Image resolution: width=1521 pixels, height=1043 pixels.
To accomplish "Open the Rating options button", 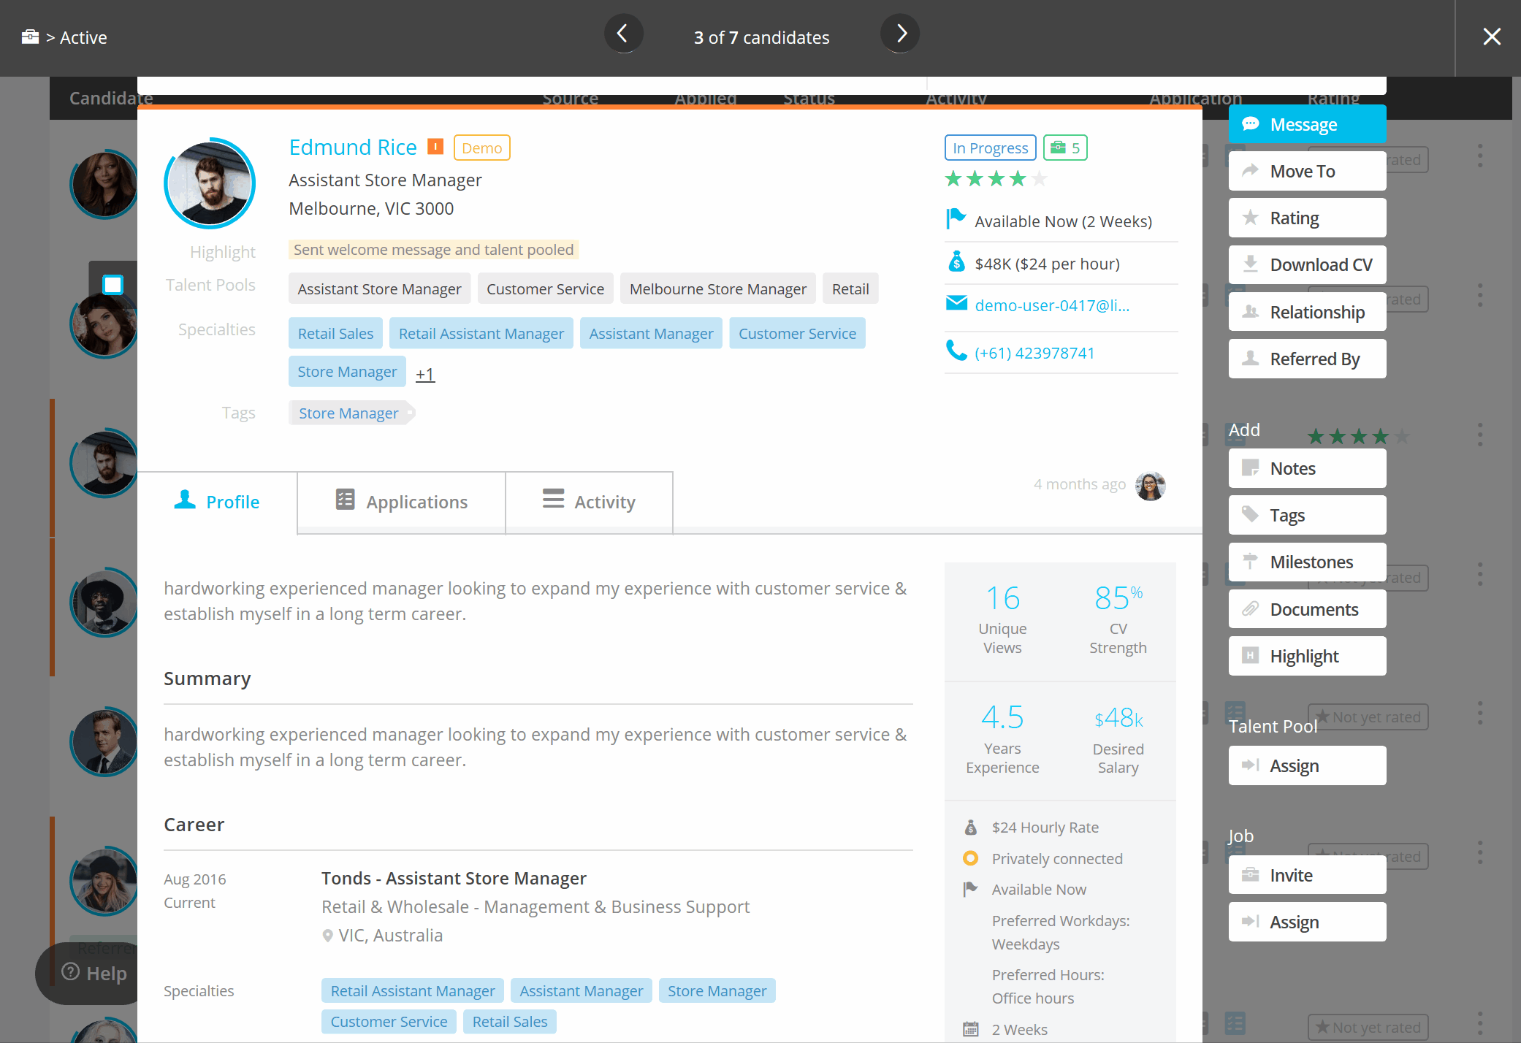I will 1306,218.
